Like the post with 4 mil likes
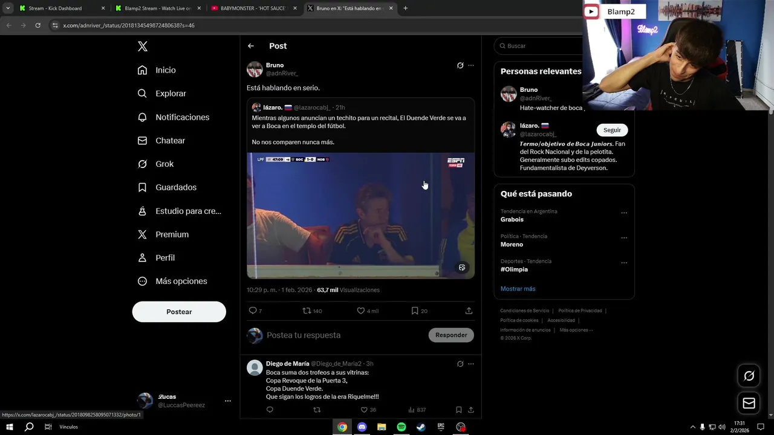Viewport: 774px width, 435px height. tap(368, 311)
